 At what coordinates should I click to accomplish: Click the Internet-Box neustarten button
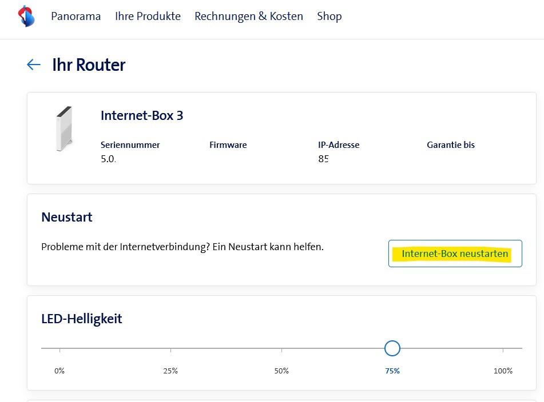(455, 253)
